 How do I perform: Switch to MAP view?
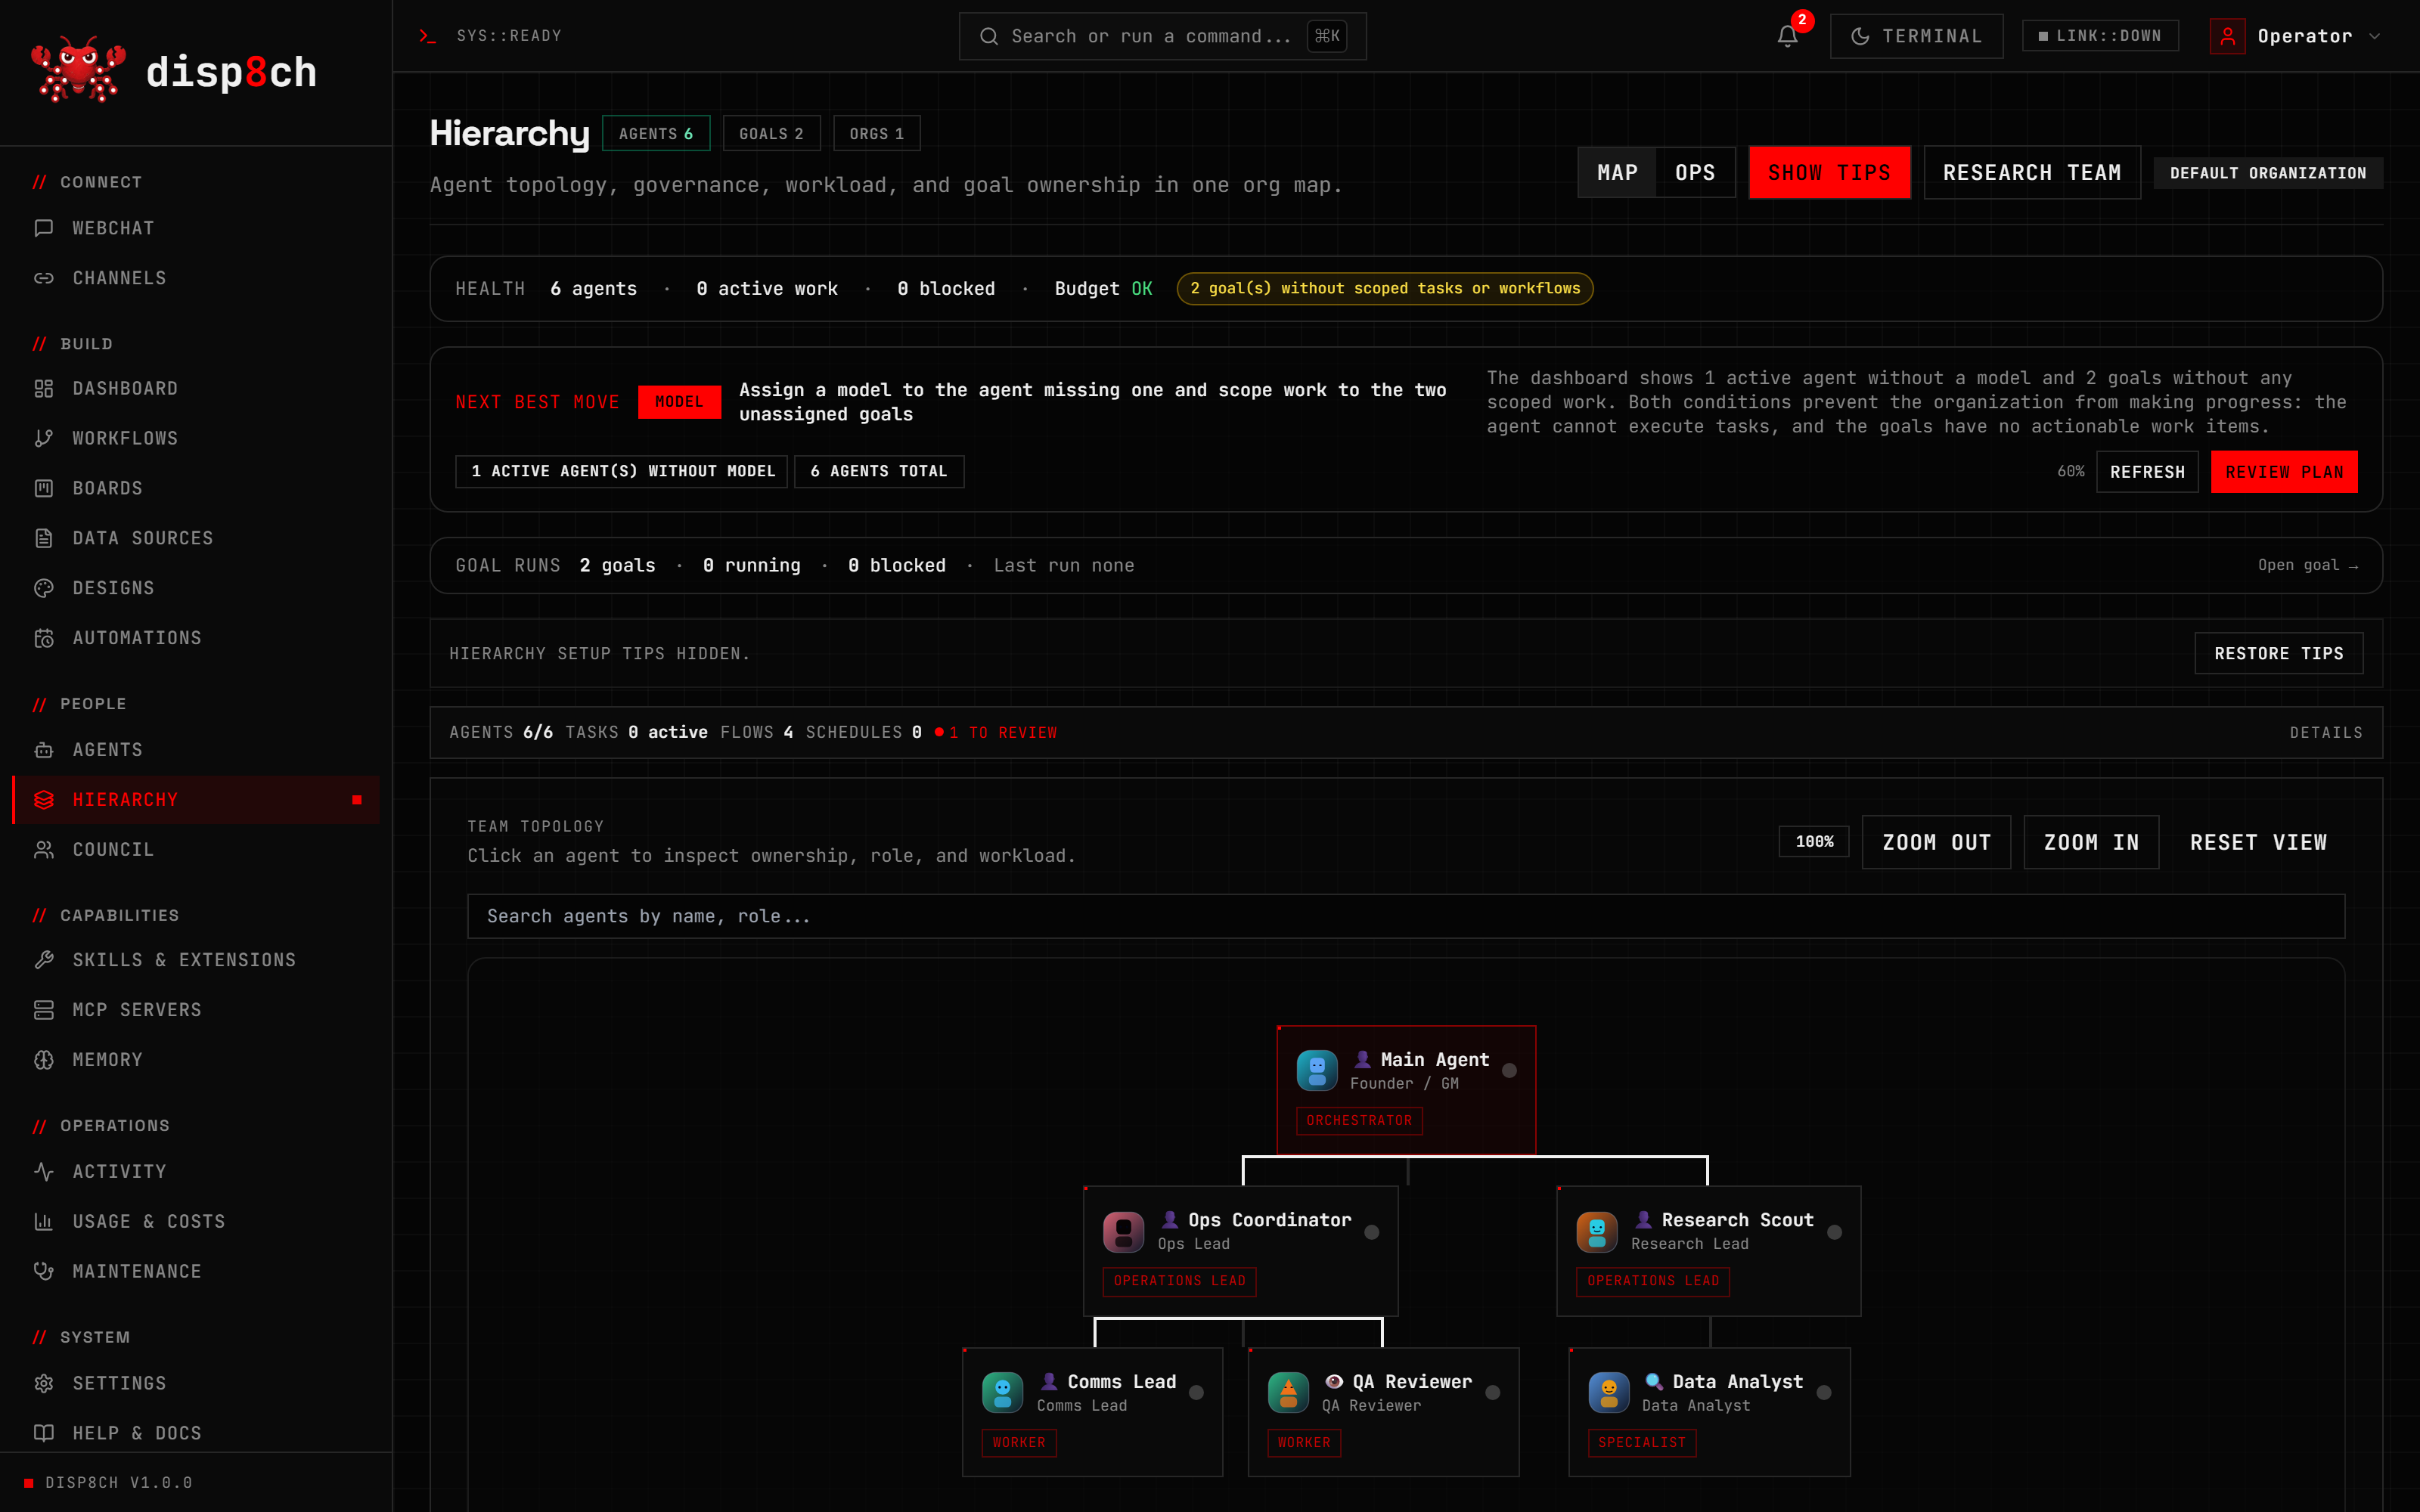pos(1617,172)
